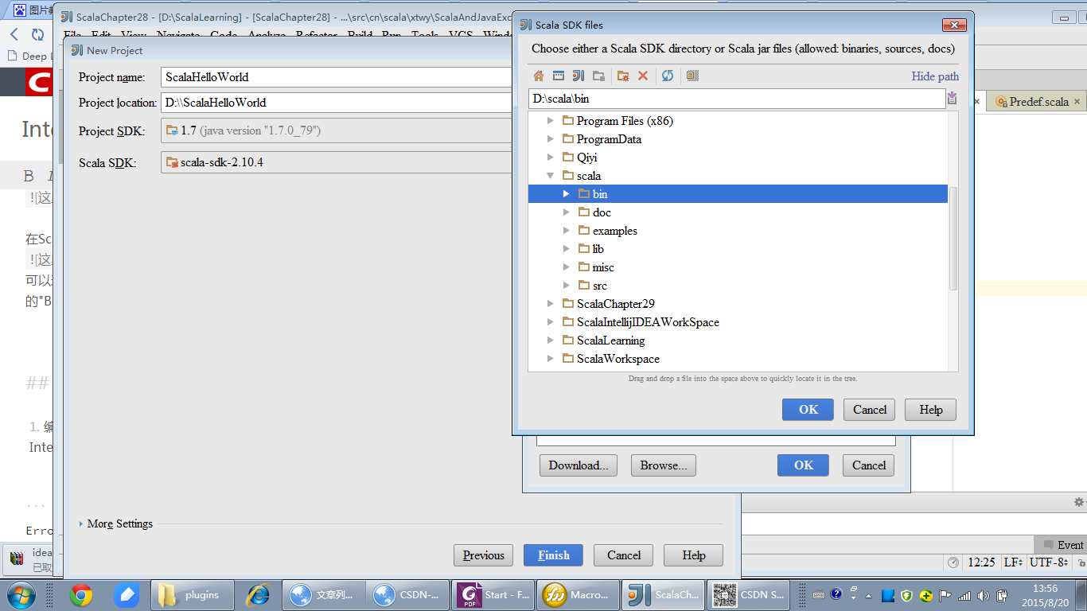This screenshot has height=611, width=1087.
Task: Click the 12:25 cursor position in status bar
Action: [x=981, y=562]
